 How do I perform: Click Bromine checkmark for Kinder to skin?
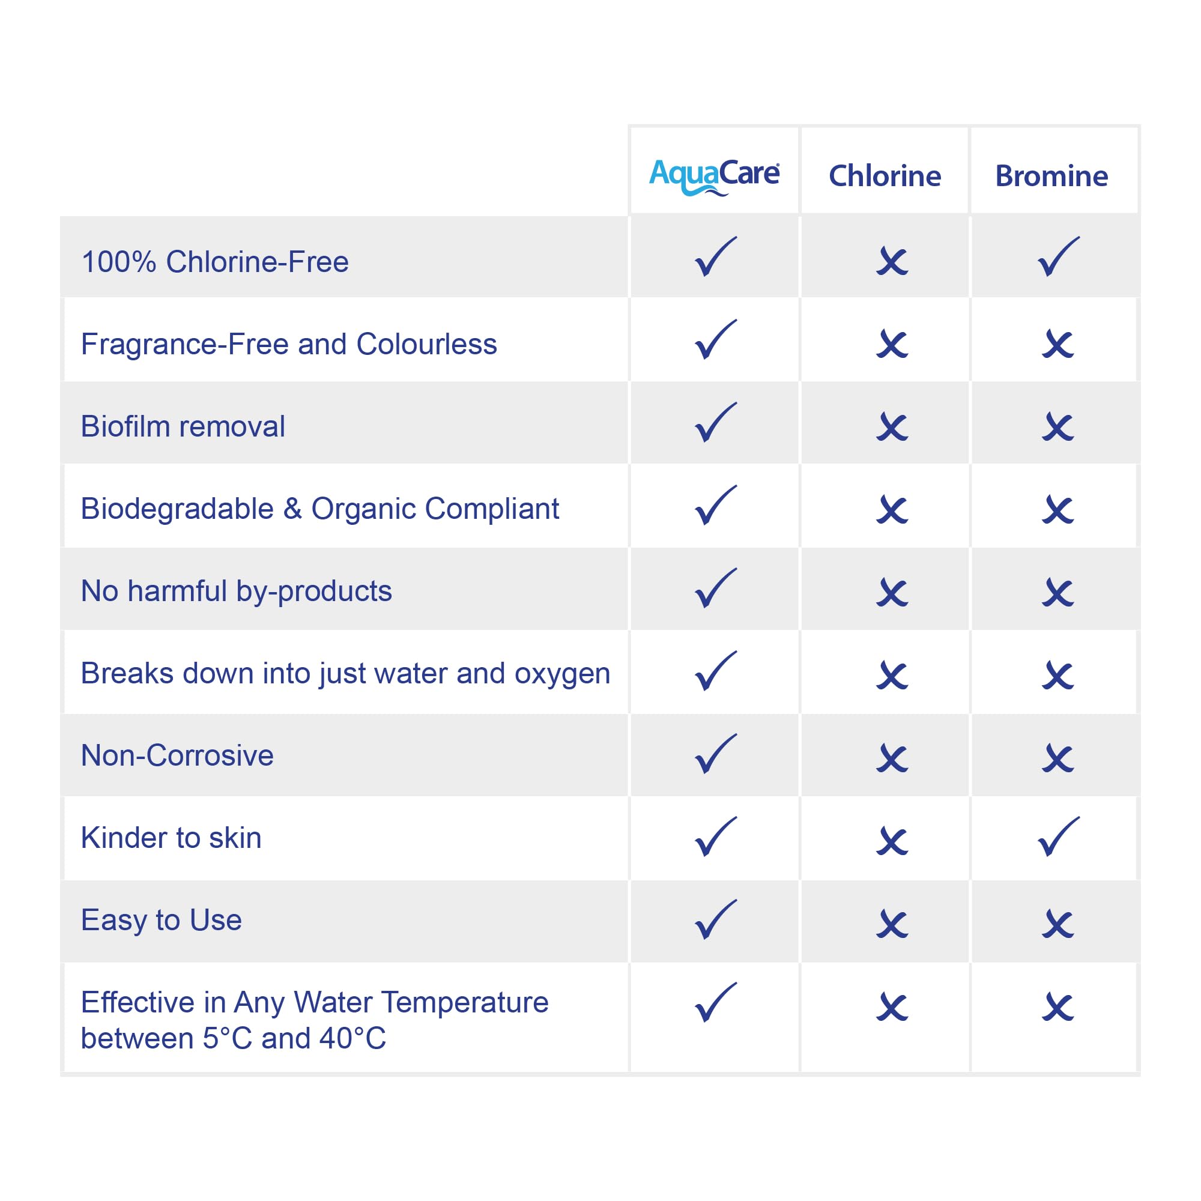(x=1058, y=836)
